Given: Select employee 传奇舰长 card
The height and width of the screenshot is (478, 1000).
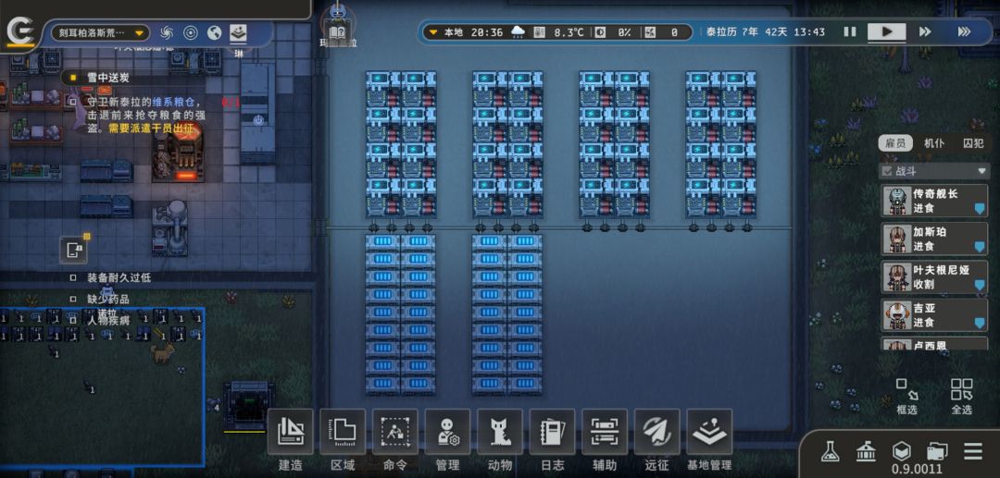Looking at the screenshot, I should point(934,202).
